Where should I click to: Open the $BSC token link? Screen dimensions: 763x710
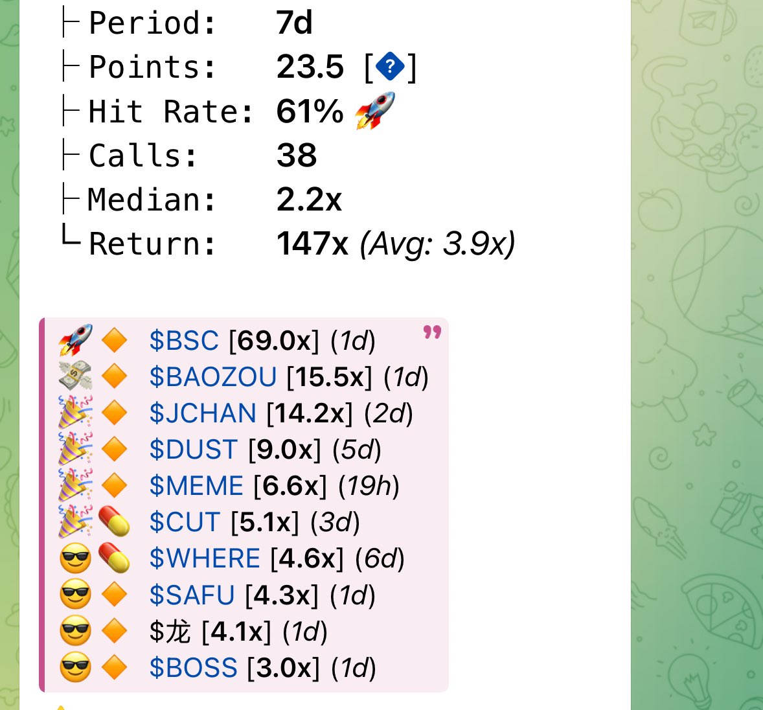(184, 341)
